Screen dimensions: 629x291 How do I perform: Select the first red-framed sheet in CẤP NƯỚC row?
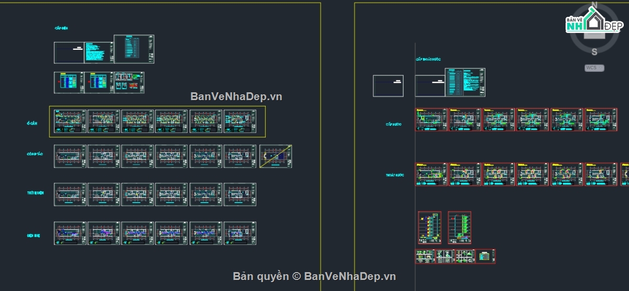coord(431,120)
